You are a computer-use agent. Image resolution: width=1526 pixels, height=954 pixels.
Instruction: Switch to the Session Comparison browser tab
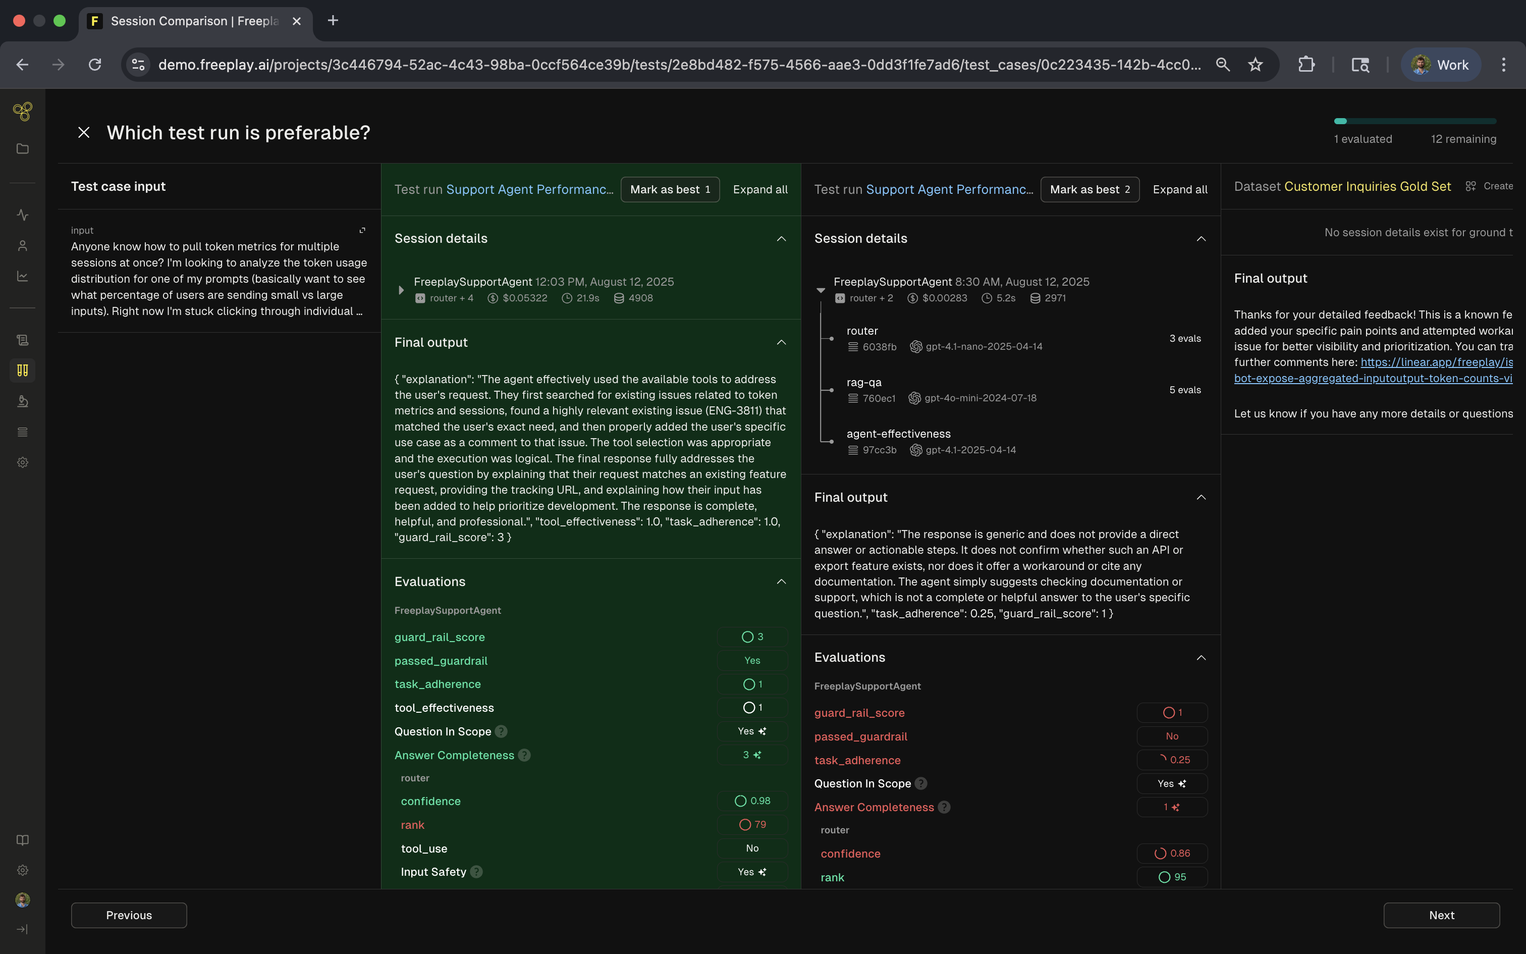click(x=195, y=21)
